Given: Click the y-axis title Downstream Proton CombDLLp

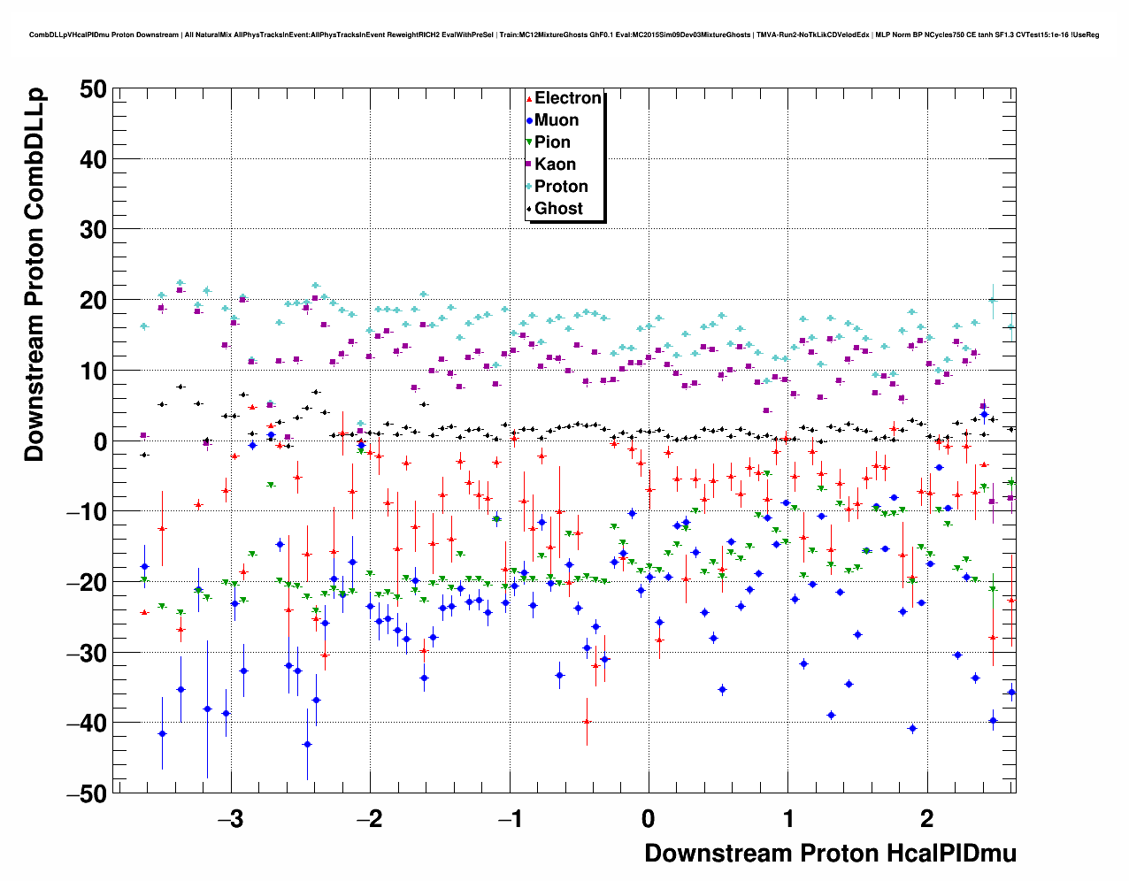Looking at the screenshot, I should 35,274.
